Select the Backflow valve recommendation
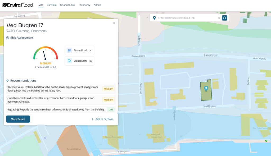The height and width of the screenshot is (156, 271). (x=61, y=89)
